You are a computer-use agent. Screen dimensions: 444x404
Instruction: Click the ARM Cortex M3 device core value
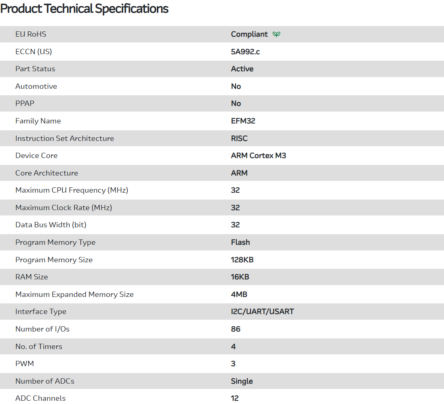[x=258, y=156]
